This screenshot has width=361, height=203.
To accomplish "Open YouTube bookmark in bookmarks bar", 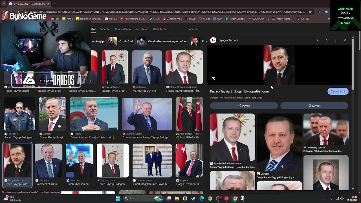I will coord(53,19).
